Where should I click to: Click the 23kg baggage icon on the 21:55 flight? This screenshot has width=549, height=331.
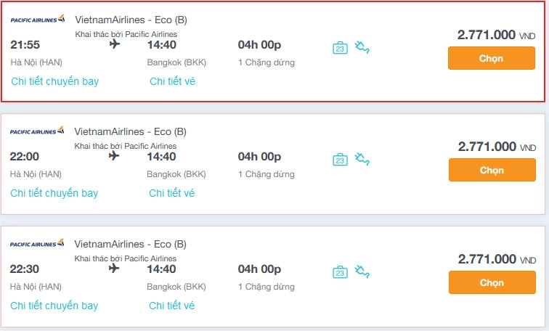point(340,48)
